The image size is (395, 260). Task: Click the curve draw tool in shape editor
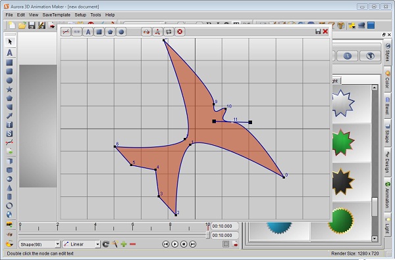click(x=66, y=32)
